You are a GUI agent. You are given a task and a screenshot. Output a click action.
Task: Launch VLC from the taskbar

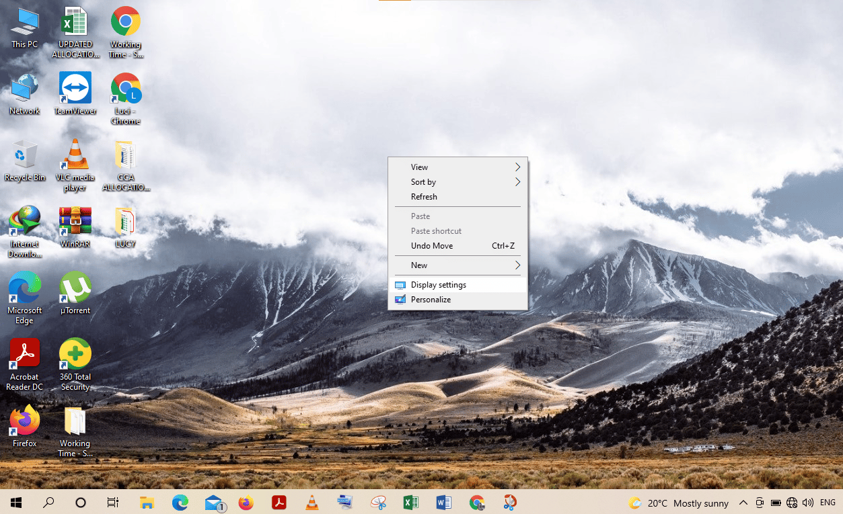coord(312,502)
